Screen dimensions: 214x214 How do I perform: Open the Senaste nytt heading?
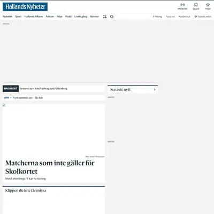[120, 89]
